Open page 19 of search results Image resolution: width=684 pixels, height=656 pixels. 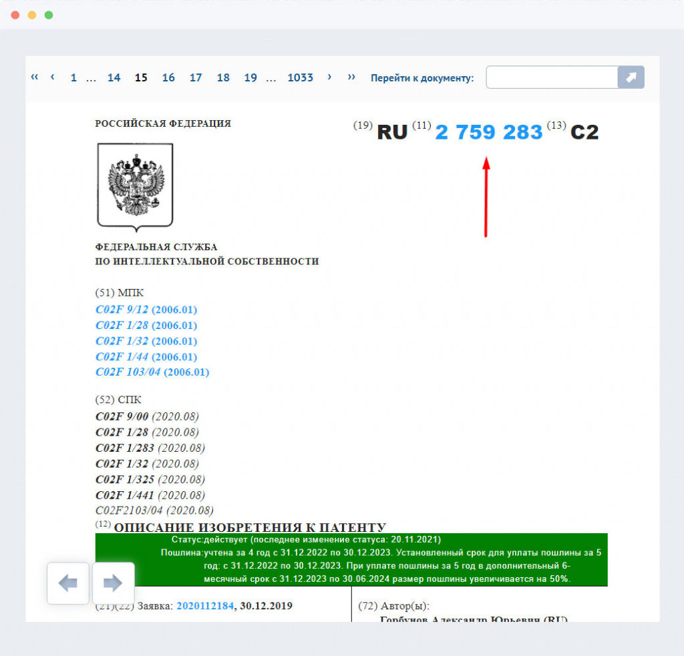tap(250, 77)
